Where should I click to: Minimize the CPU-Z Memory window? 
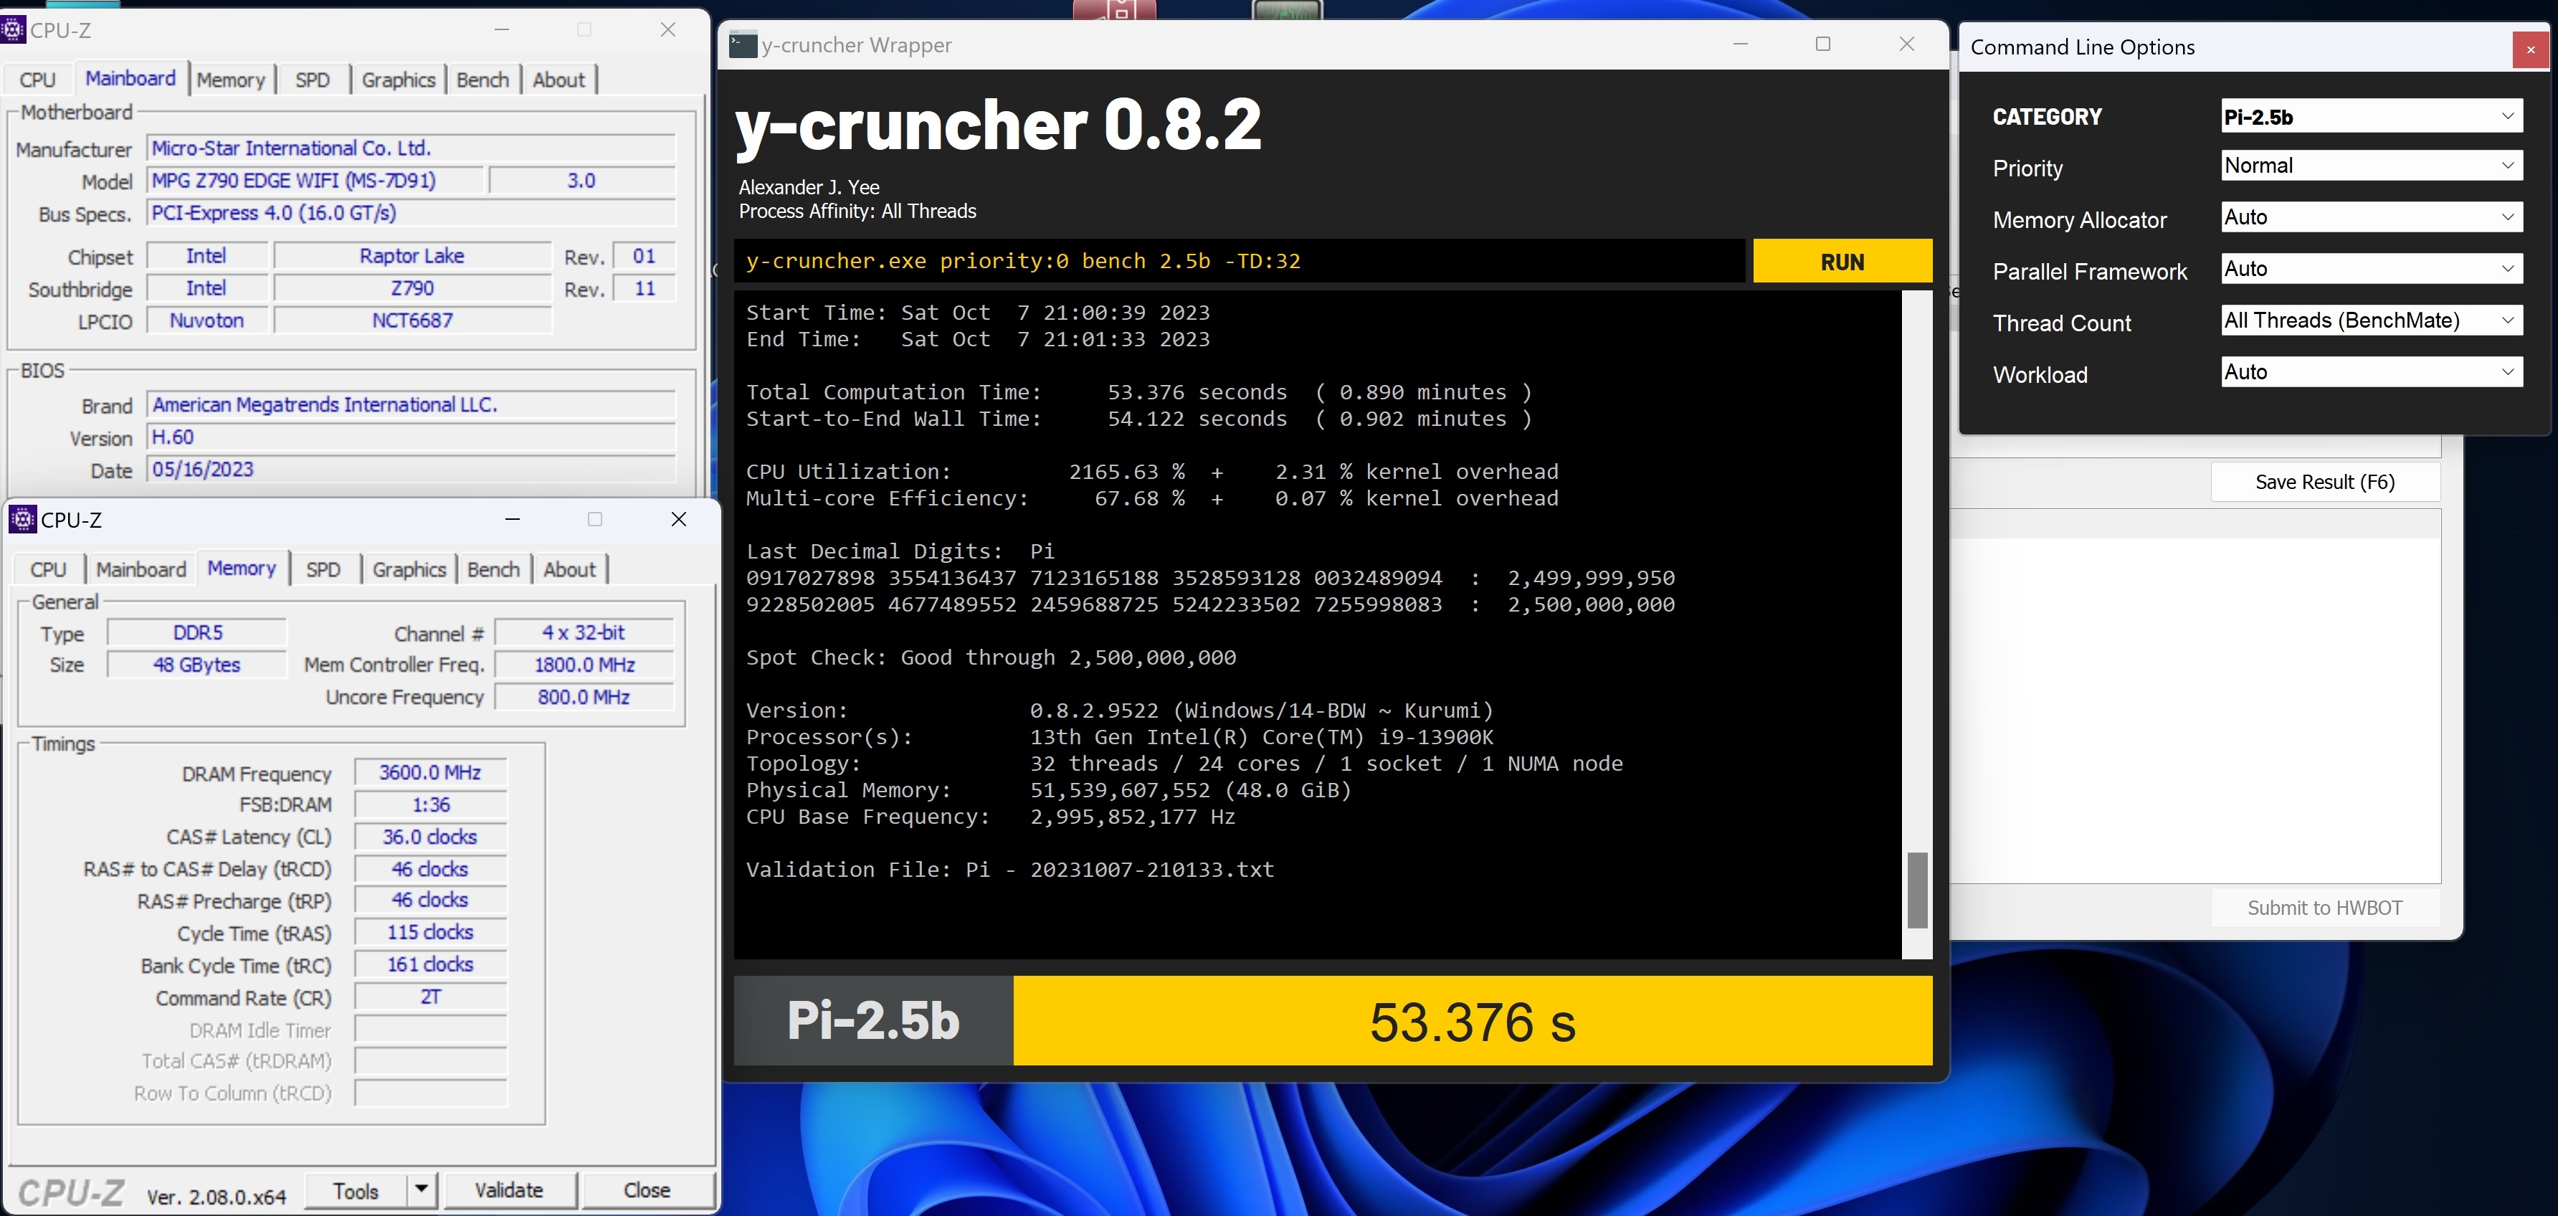click(x=513, y=520)
